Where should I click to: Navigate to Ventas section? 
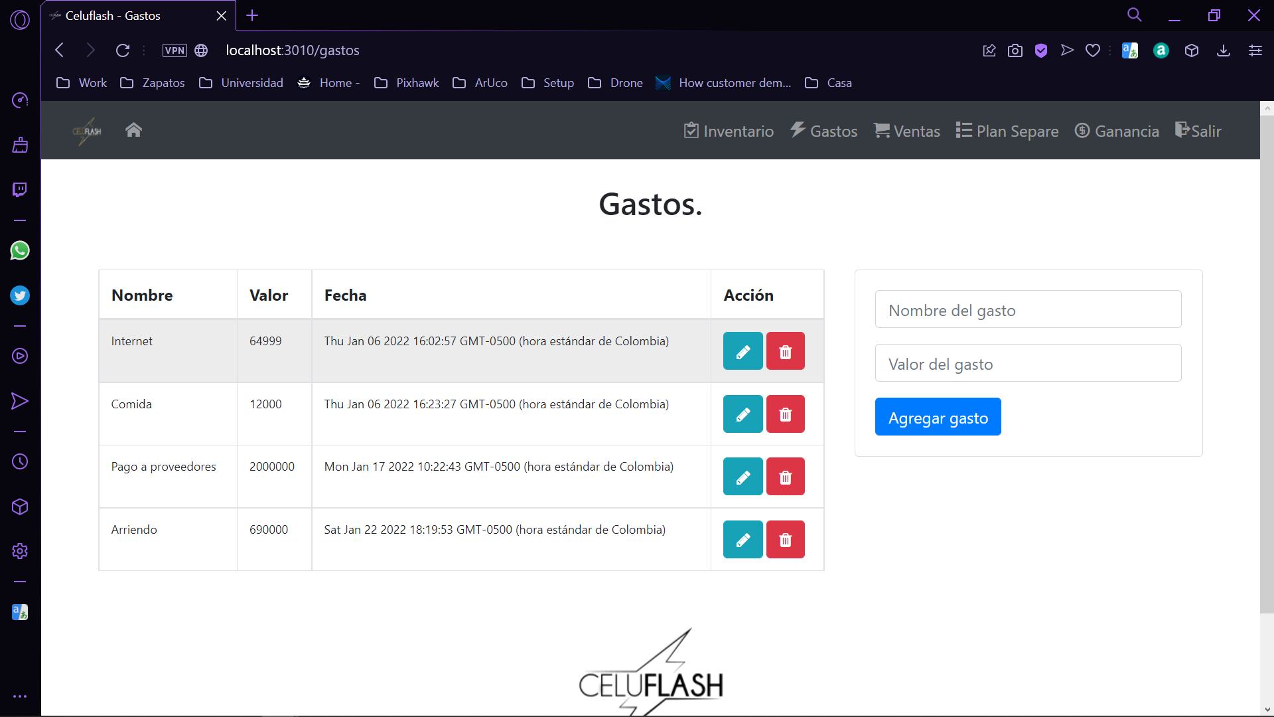(906, 131)
